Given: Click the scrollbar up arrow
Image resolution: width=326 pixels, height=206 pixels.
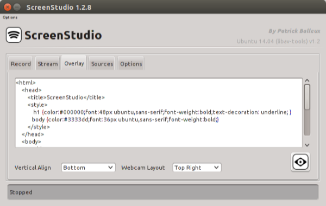Looking at the screenshot, I should point(308,80).
